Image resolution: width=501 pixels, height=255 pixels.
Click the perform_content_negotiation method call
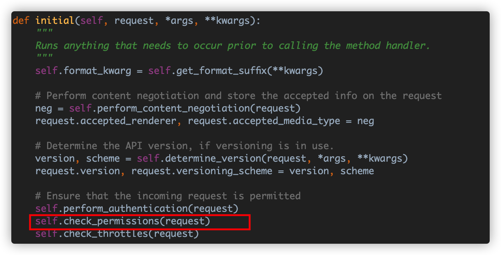pos(185,108)
